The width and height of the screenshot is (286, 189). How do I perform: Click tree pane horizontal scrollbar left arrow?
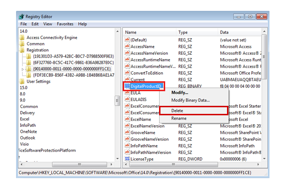22,164
